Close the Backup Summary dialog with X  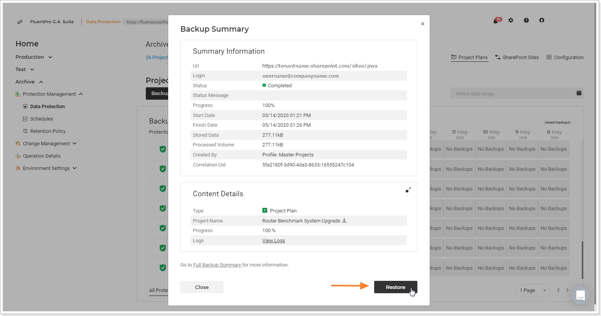point(423,24)
